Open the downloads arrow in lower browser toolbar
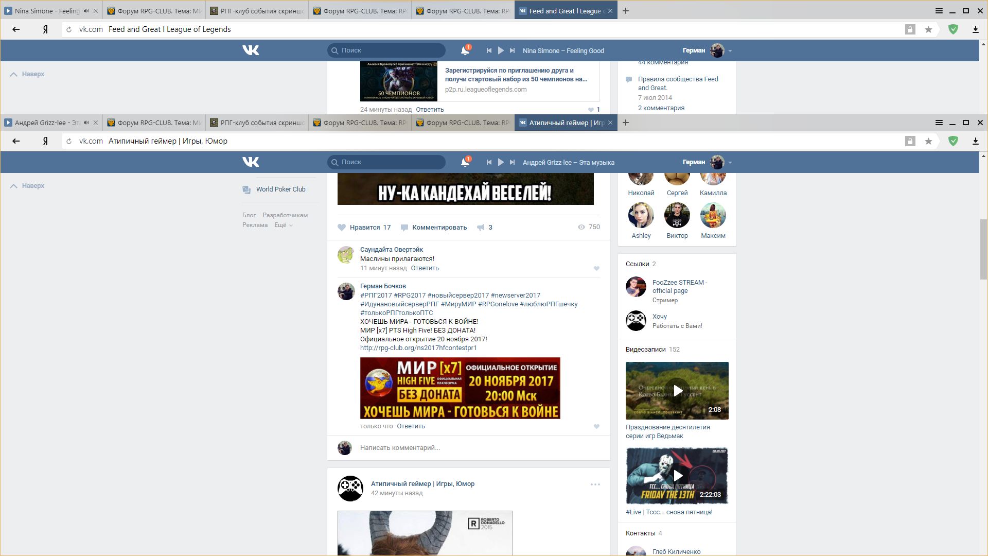 (975, 141)
